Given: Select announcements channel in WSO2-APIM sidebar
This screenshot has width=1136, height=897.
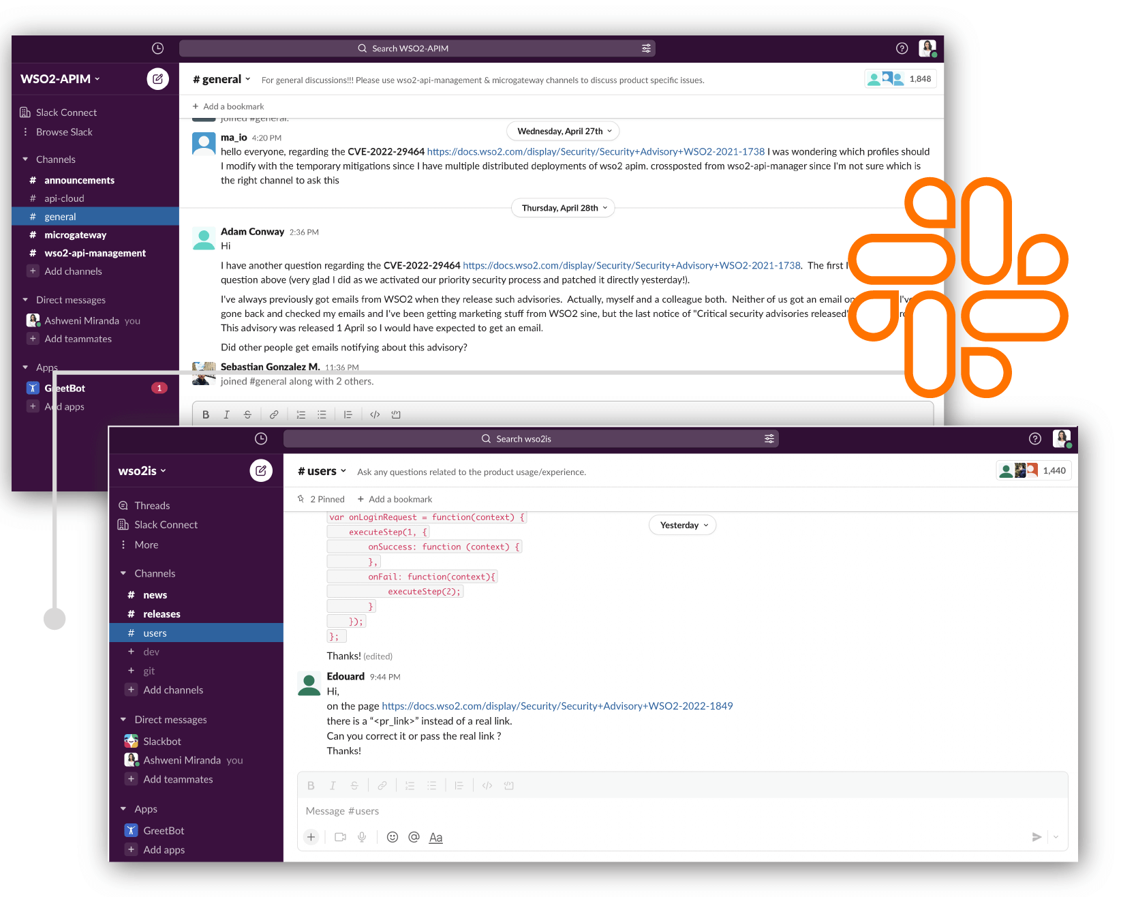Looking at the screenshot, I should pos(95,181).
